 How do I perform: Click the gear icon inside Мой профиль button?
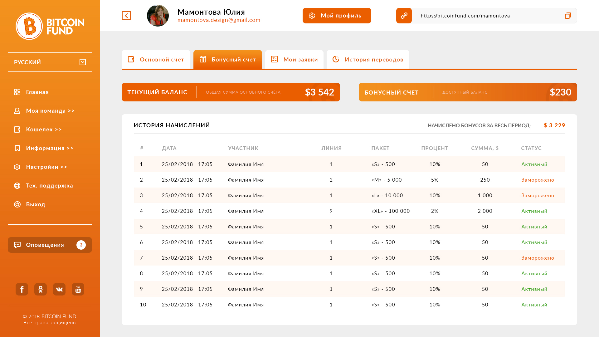click(x=312, y=16)
